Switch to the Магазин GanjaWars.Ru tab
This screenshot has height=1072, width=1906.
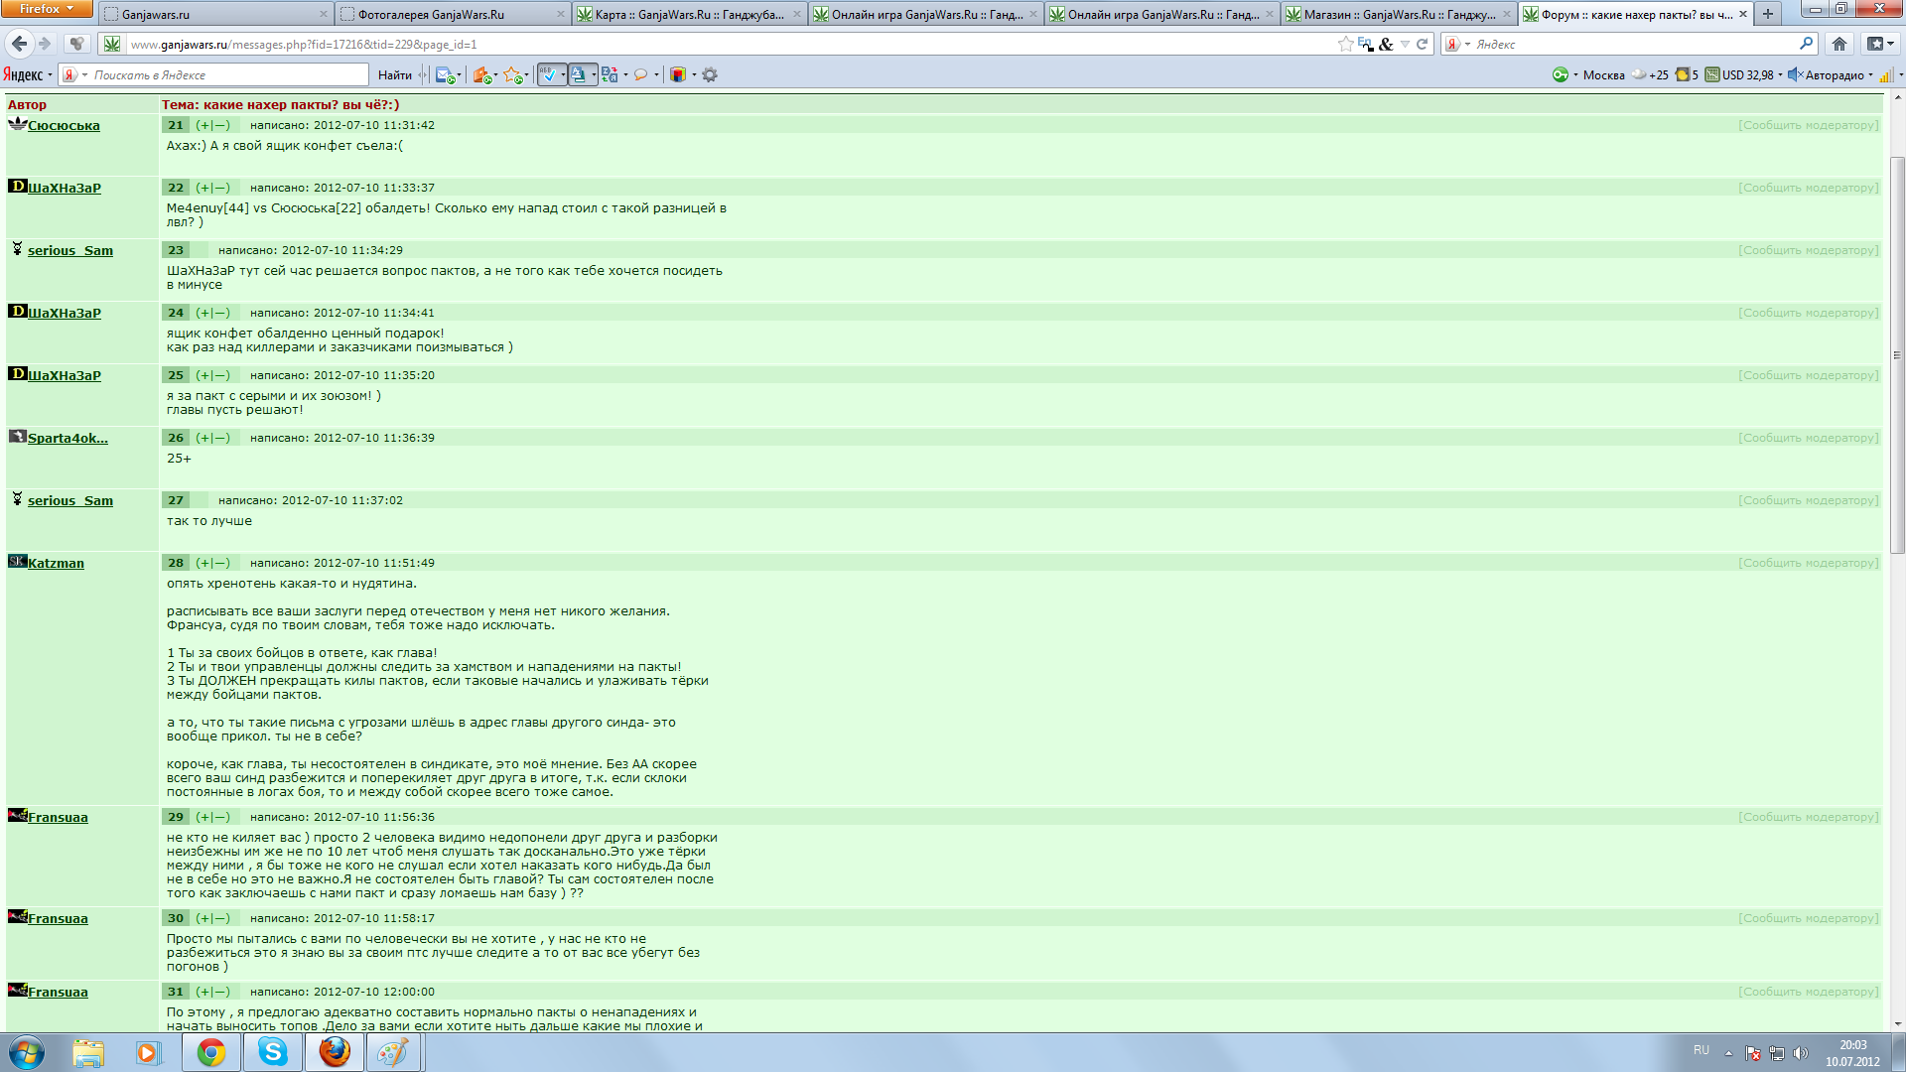[1398, 14]
